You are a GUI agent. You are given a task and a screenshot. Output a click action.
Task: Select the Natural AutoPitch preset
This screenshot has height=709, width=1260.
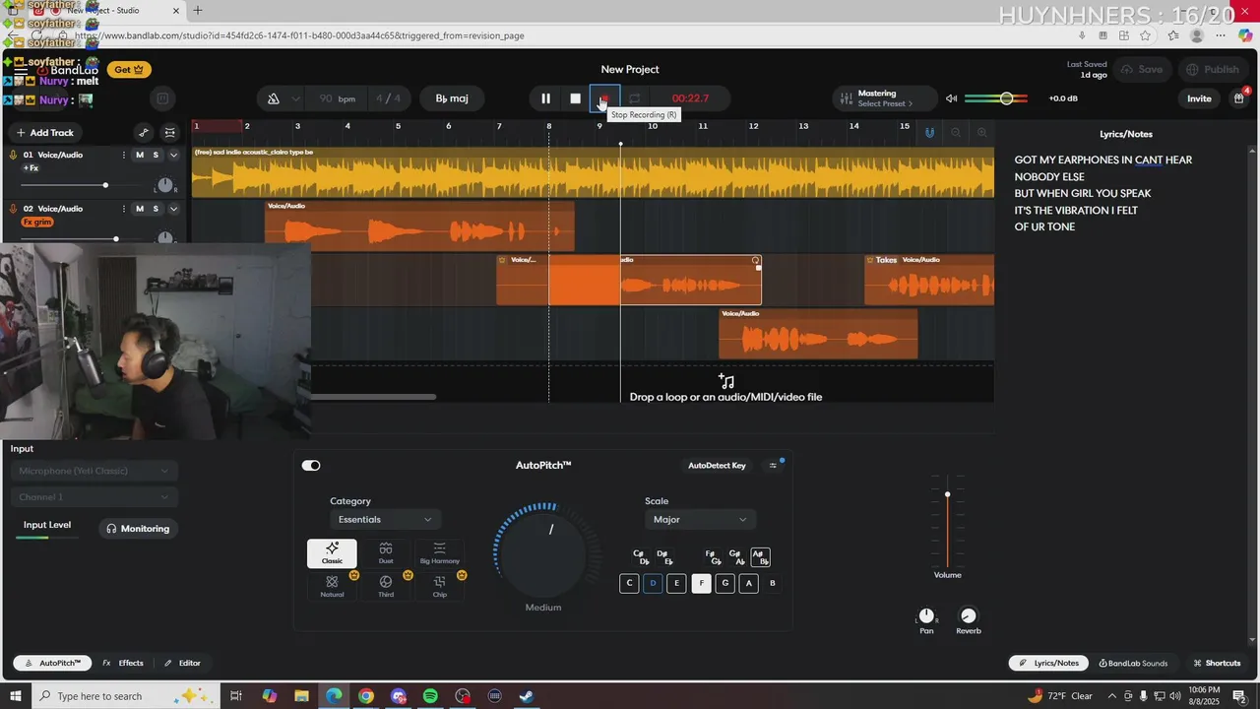332,587
